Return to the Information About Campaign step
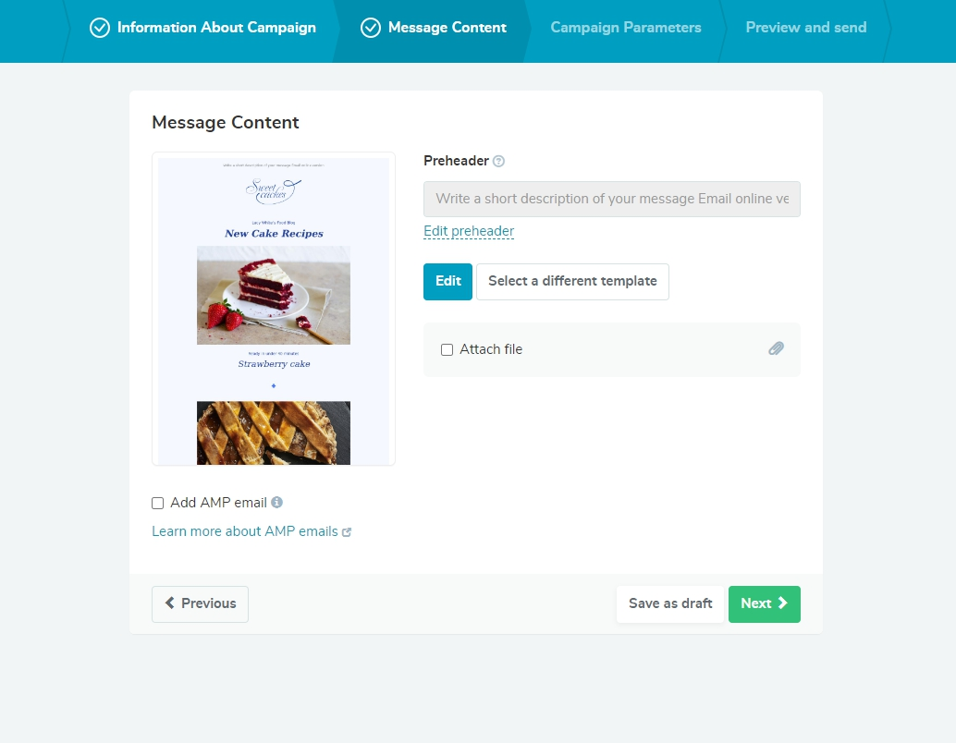The width and height of the screenshot is (956, 743). pyautogui.click(x=214, y=28)
